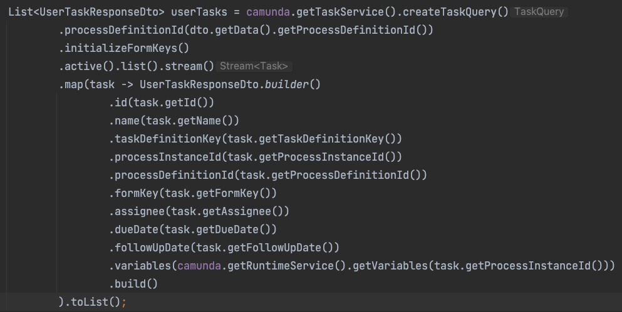The width and height of the screenshot is (622, 312).
Task: Click the TaskQuery inlay type hint
Action: pyautogui.click(x=539, y=12)
